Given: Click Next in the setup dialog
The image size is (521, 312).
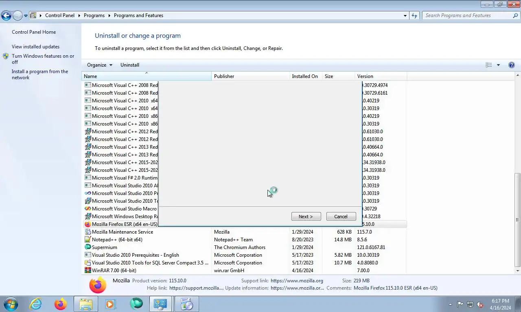Looking at the screenshot, I should 306,217.
